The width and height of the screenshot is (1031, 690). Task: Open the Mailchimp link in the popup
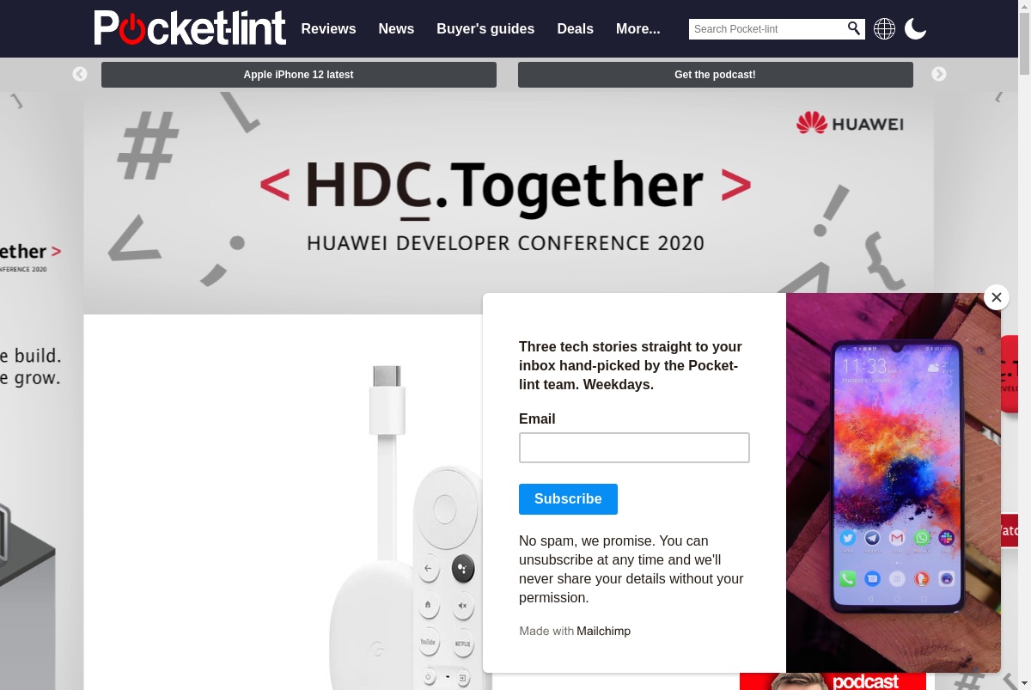(603, 631)
